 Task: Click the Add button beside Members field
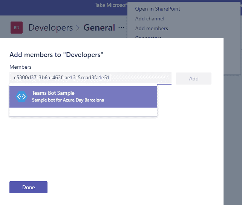[194, 79]
